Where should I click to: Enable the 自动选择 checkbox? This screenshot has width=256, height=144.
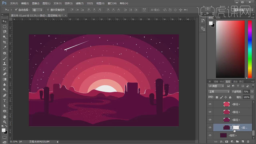coord(16,10)
